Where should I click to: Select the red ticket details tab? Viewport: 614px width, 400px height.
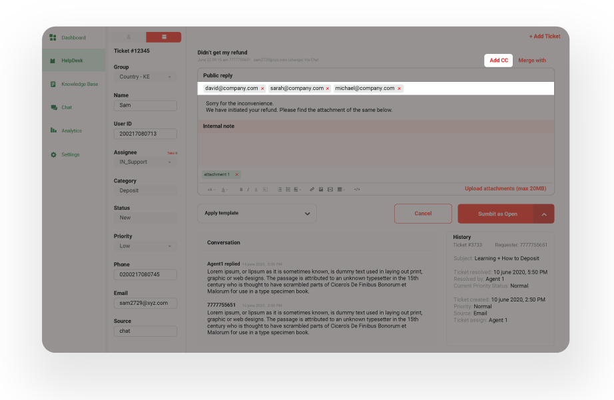(163, 37)
